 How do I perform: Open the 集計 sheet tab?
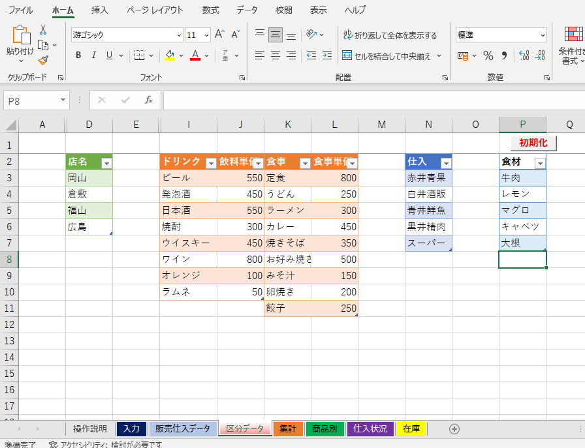[288, 429]
